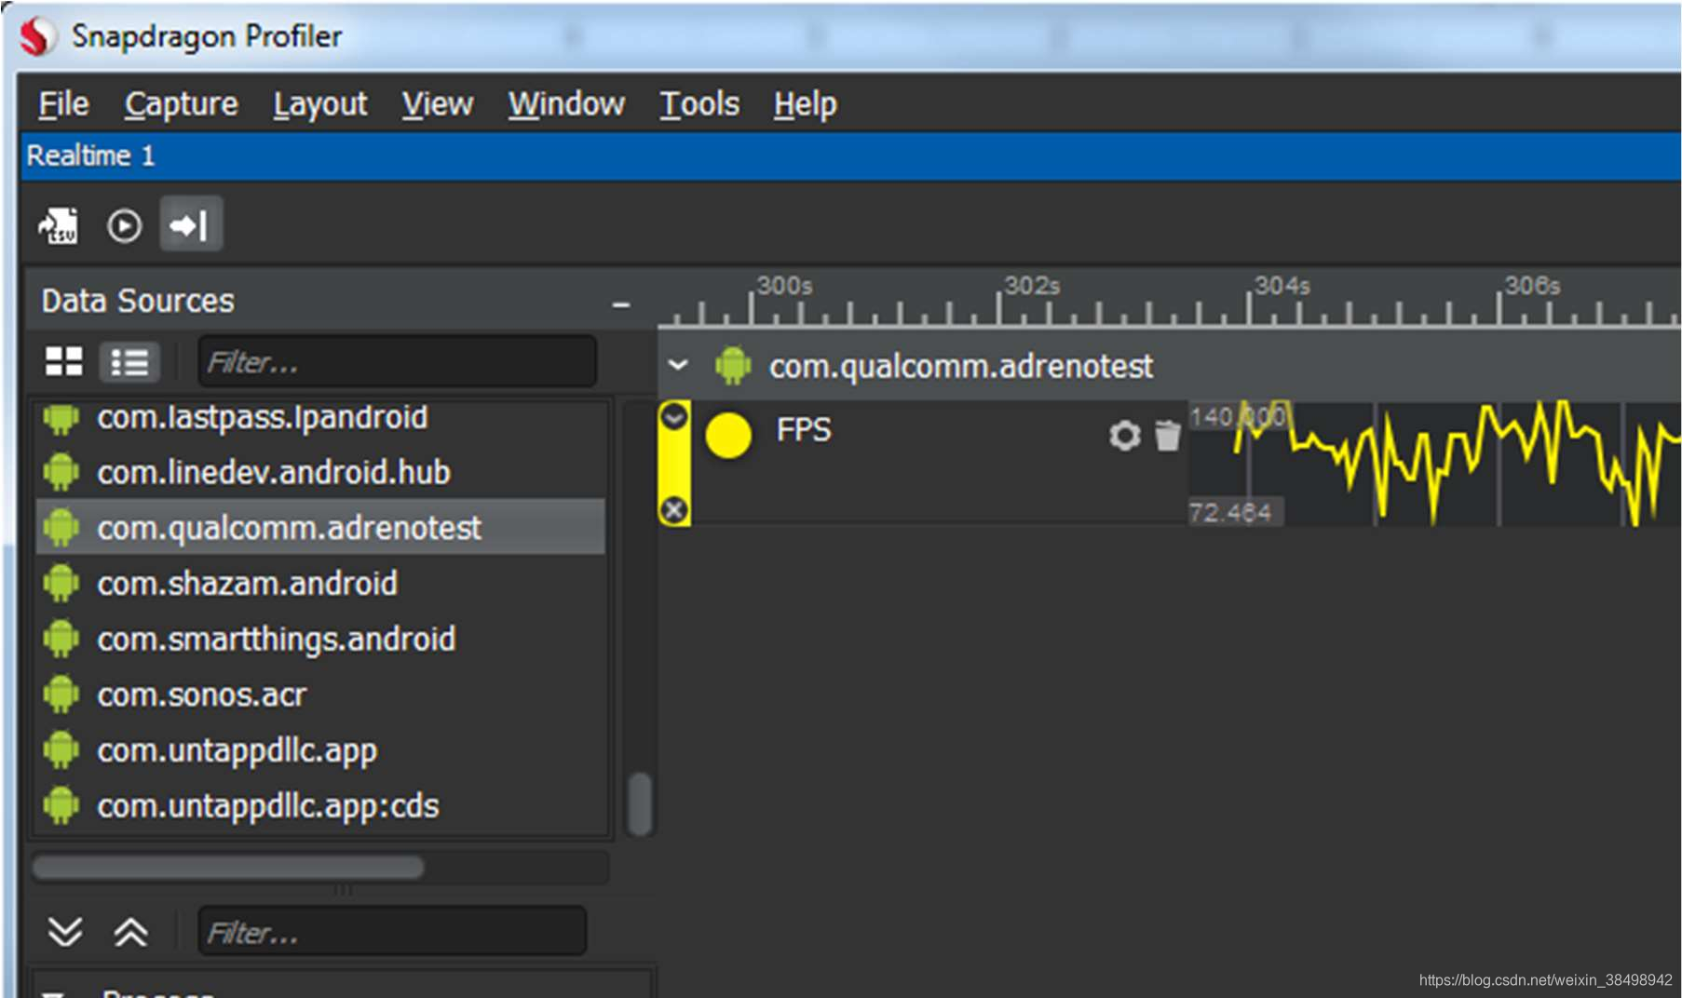Collapse all using the double-up chevron
Screen dimensions: 1682x998
point(130,931)
